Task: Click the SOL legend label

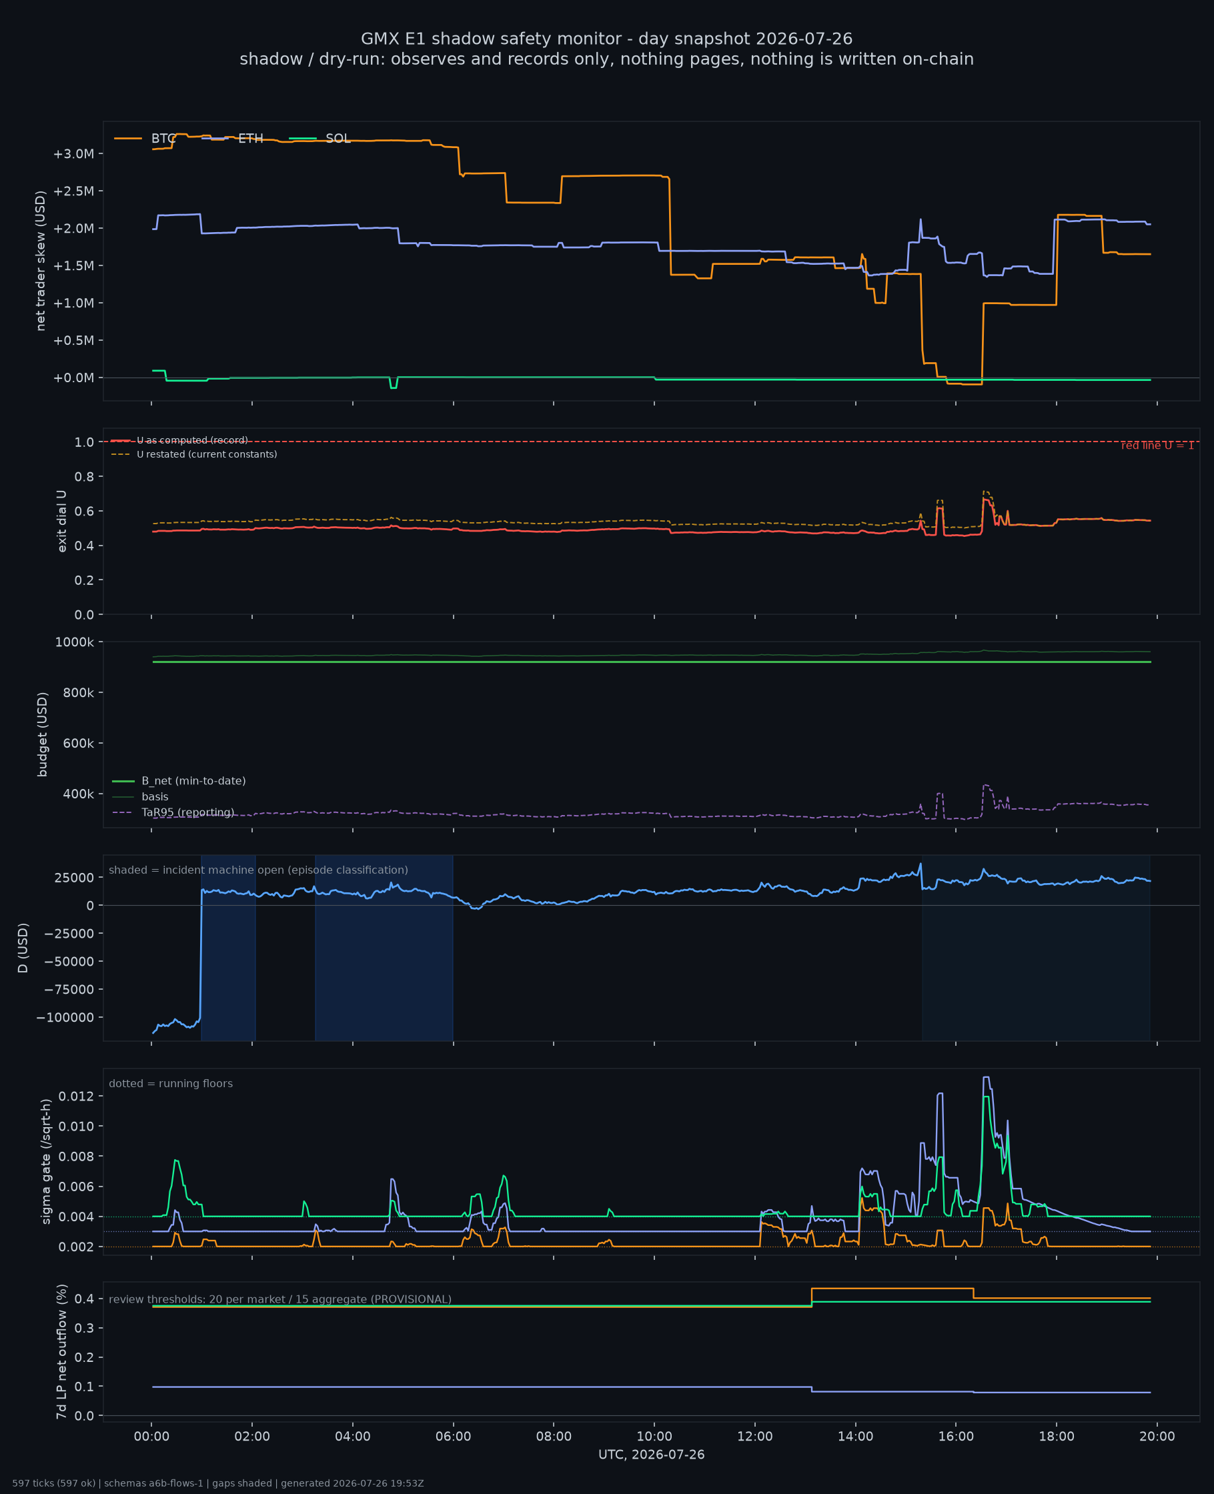Action: tap(338, 139)
